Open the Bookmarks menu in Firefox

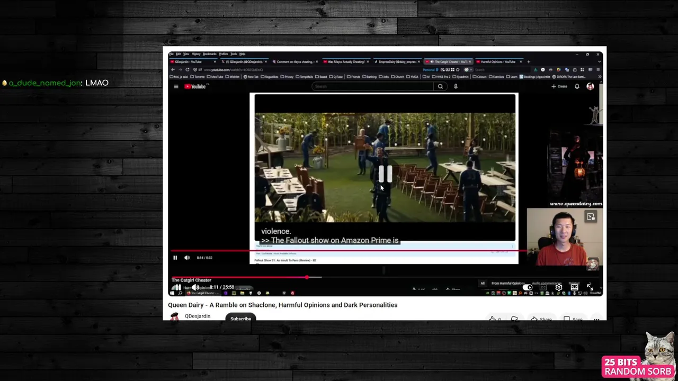pyautogui.click(x=210, y=54)
